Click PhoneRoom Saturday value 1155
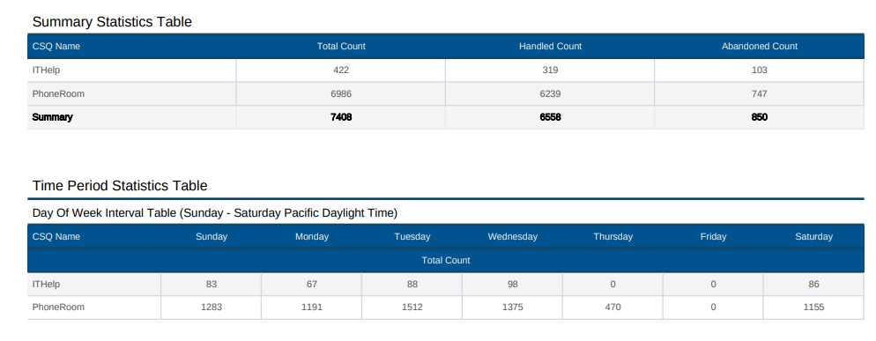The image size is (876, 341). [814, 307]
